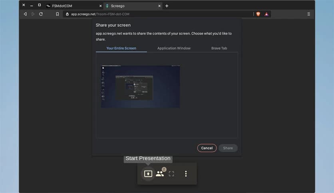View site security lock icon
Viewport: 334px width, 193px height.
67,14
